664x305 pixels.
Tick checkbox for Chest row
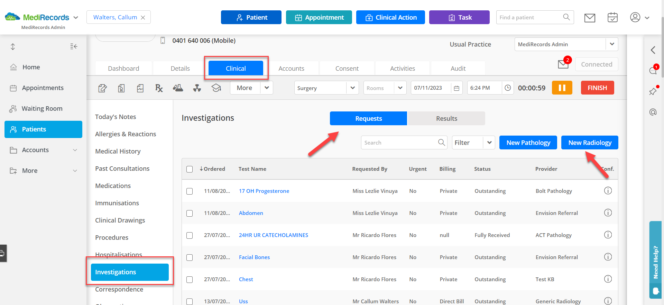[x=190, y=279]
